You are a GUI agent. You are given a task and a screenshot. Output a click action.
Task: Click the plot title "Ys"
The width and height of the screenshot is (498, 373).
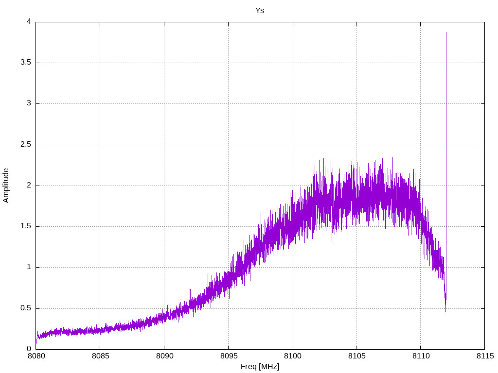point(260,10)
